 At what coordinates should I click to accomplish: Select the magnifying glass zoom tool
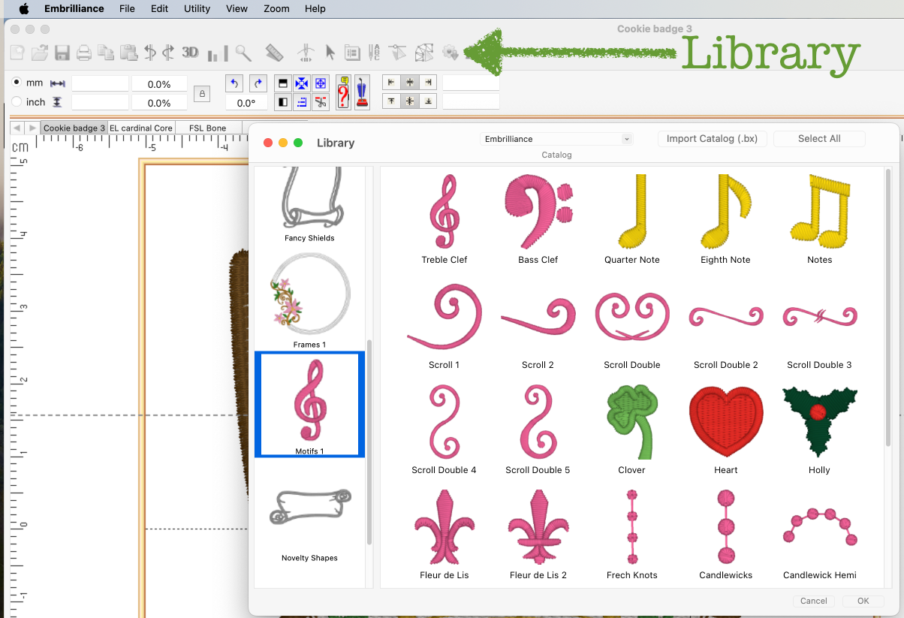(243, 53)
